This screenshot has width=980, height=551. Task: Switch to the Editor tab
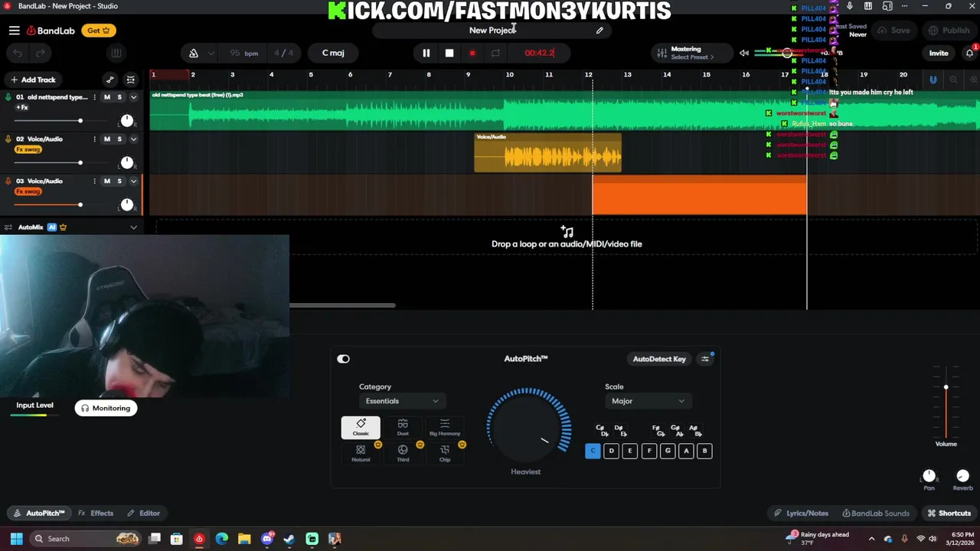(143, 514)
